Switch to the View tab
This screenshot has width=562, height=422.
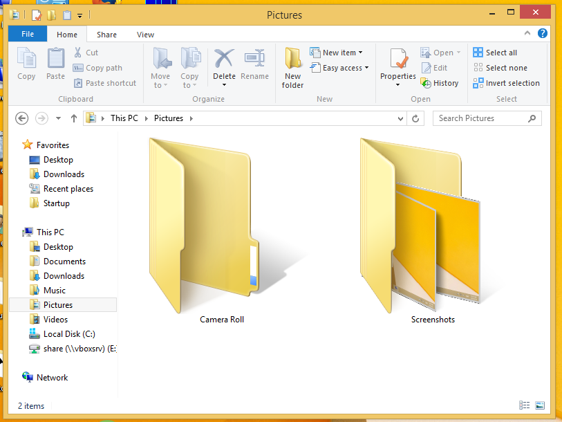click(x=145, y=34)
